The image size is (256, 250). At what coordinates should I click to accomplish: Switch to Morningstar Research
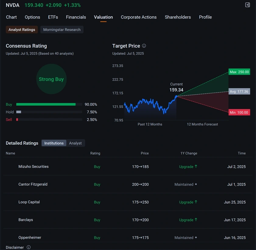tap(62, 30)
